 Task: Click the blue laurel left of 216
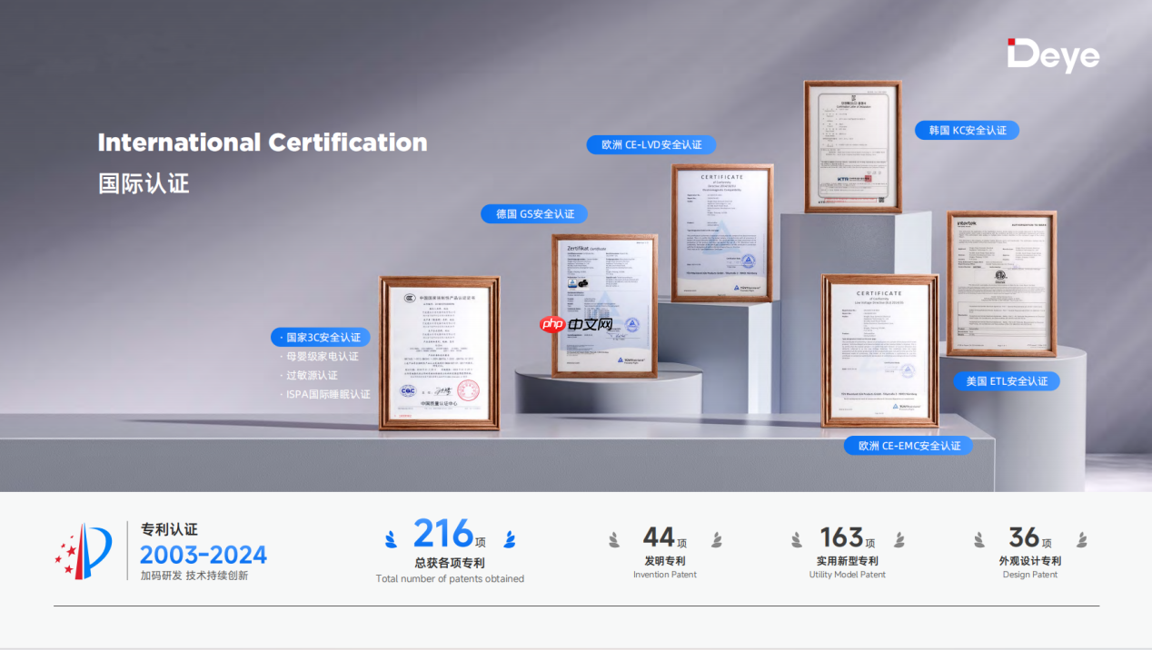[x=391, y=538]
